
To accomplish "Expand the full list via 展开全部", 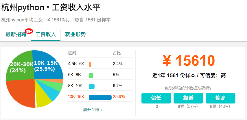I will click(x=93, y=110).
